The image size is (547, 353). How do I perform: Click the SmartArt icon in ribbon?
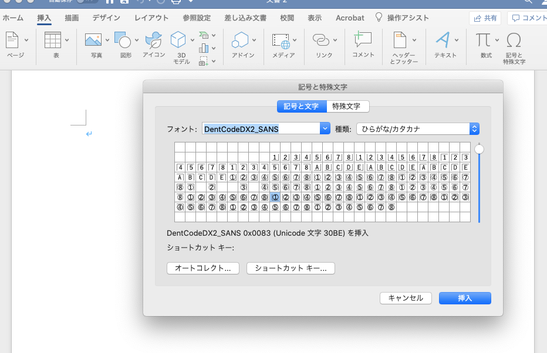tap(204, 35)
